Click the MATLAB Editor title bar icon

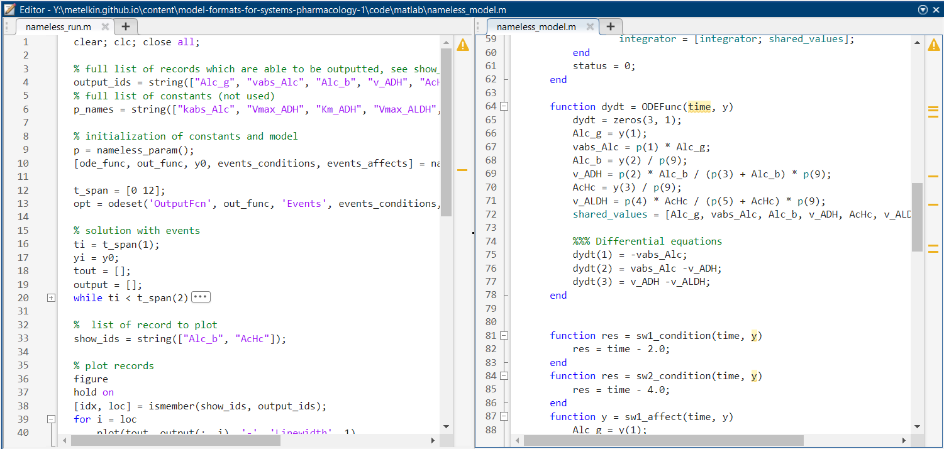tap(9, 9)
